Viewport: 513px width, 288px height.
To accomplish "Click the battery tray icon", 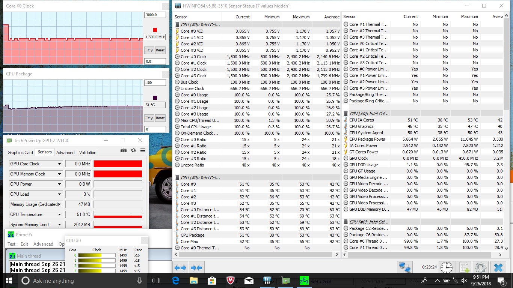I will click(447, 280).
